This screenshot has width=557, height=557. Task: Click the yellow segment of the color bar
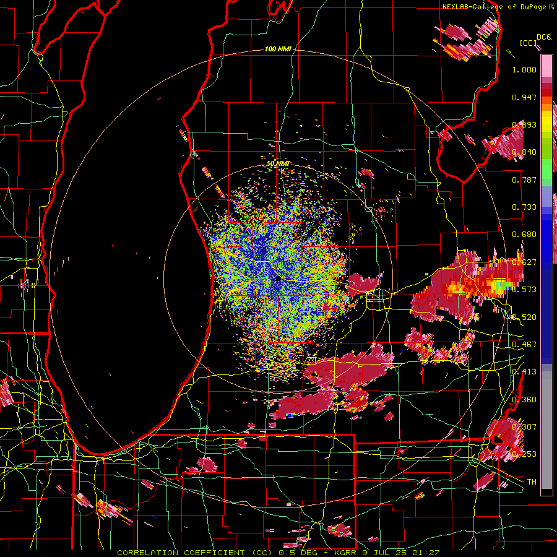(546, 122)
